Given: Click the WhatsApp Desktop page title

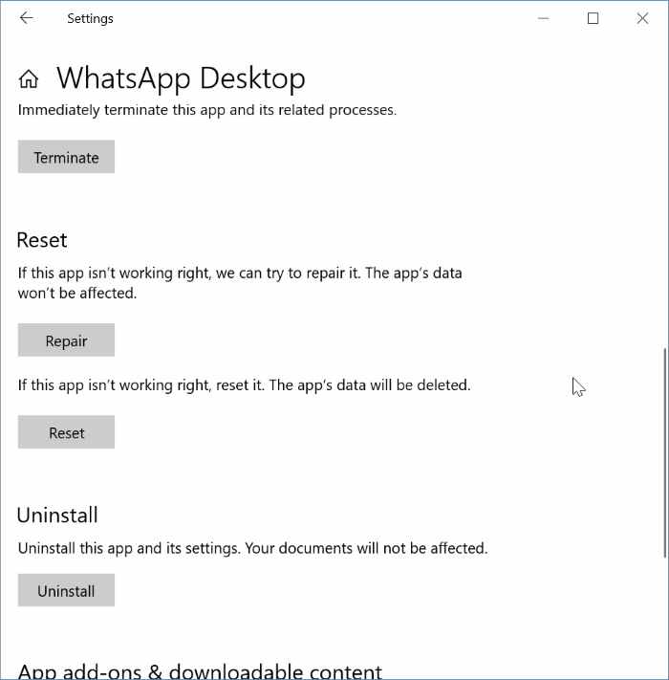Looking at the screenshot, I should tap(182, 78).
